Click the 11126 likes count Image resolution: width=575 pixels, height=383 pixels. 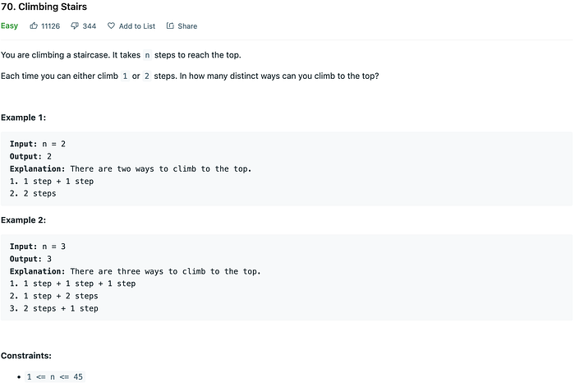coord(51,26)
